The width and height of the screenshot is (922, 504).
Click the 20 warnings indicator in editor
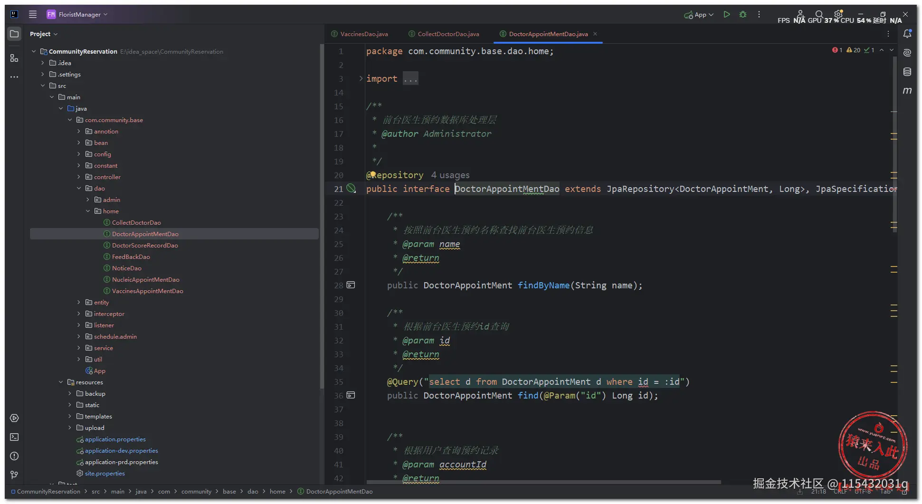click(x=853, y=50)
